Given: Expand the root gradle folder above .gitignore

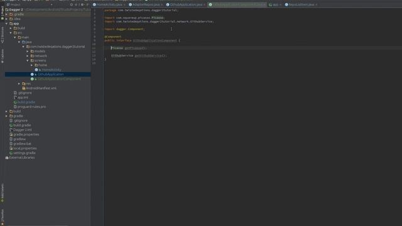Looking at the screenshot, I should (7, 116).
